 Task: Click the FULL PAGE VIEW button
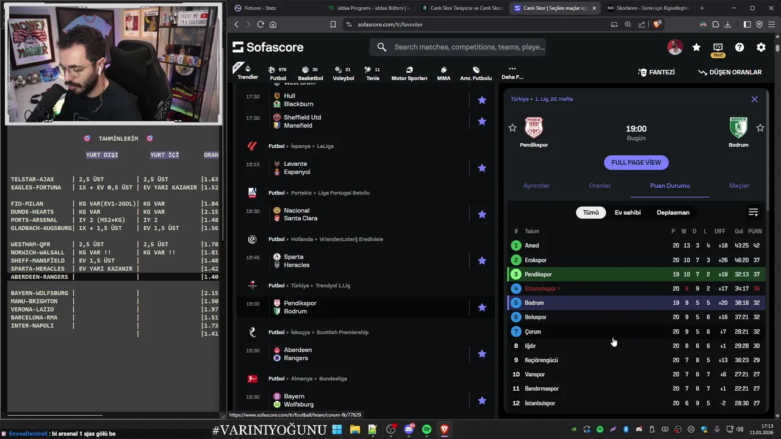point(636,162)
